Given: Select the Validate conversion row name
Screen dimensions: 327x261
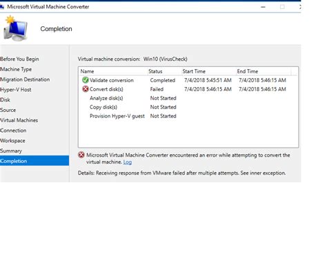Looking at the screenshot, I should (x=112, y=80).
